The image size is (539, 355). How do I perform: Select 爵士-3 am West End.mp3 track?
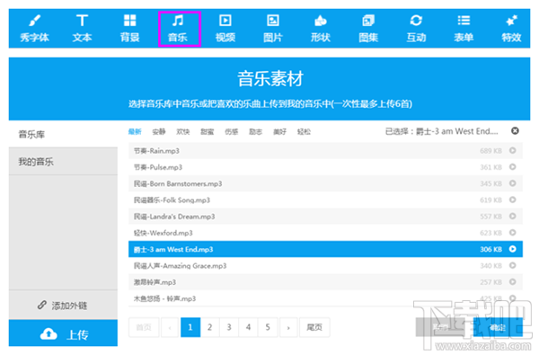tap(325, 249)
